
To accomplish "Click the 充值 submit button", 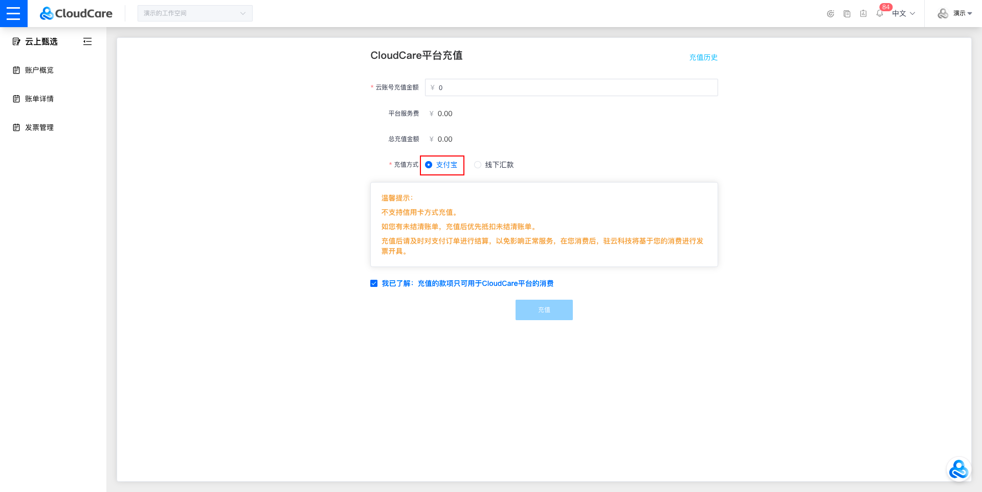I will 544,310.
